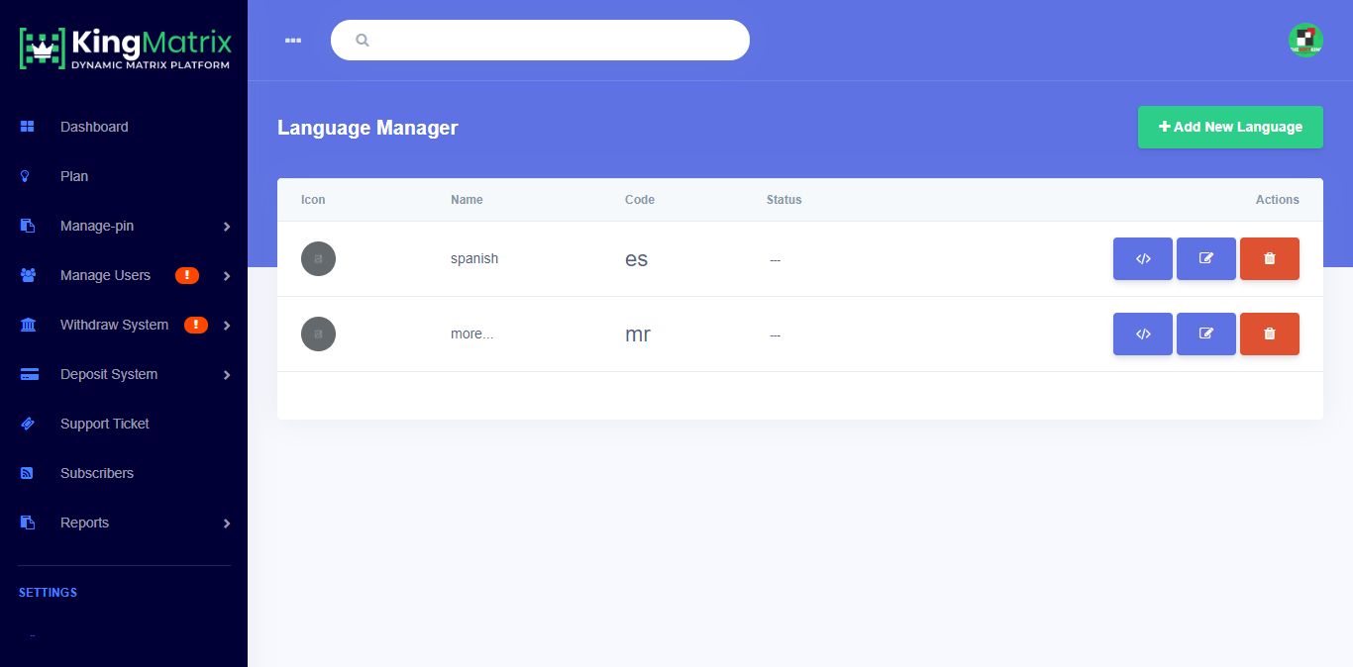Click the search magnifier icon
This screenshot has height=667, width=1353.
coord(363,41)
